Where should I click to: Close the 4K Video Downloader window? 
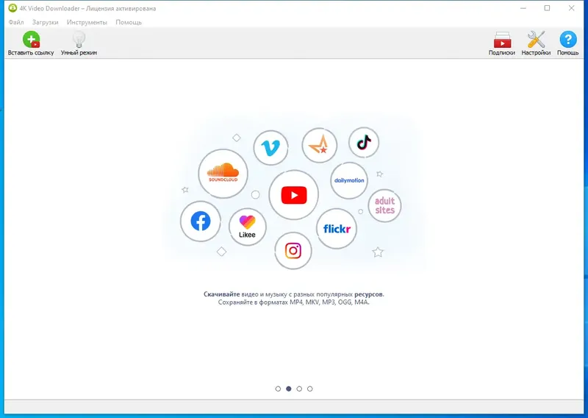571,8
